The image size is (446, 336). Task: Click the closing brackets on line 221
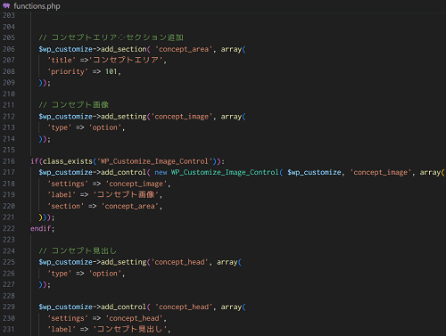pyautogui.click(x=45, y=217)
